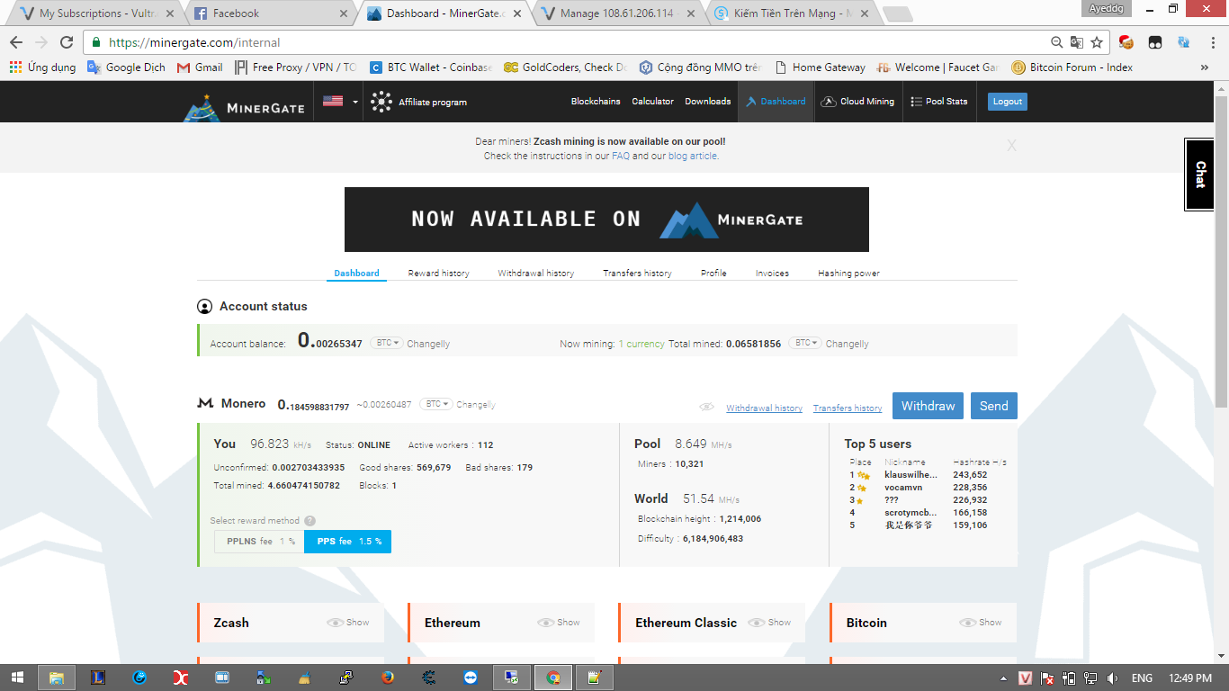Show hidden system tray icons
Image resolution: width=1229 pixels, height=691 pixels.
[x=1004, y=678]
